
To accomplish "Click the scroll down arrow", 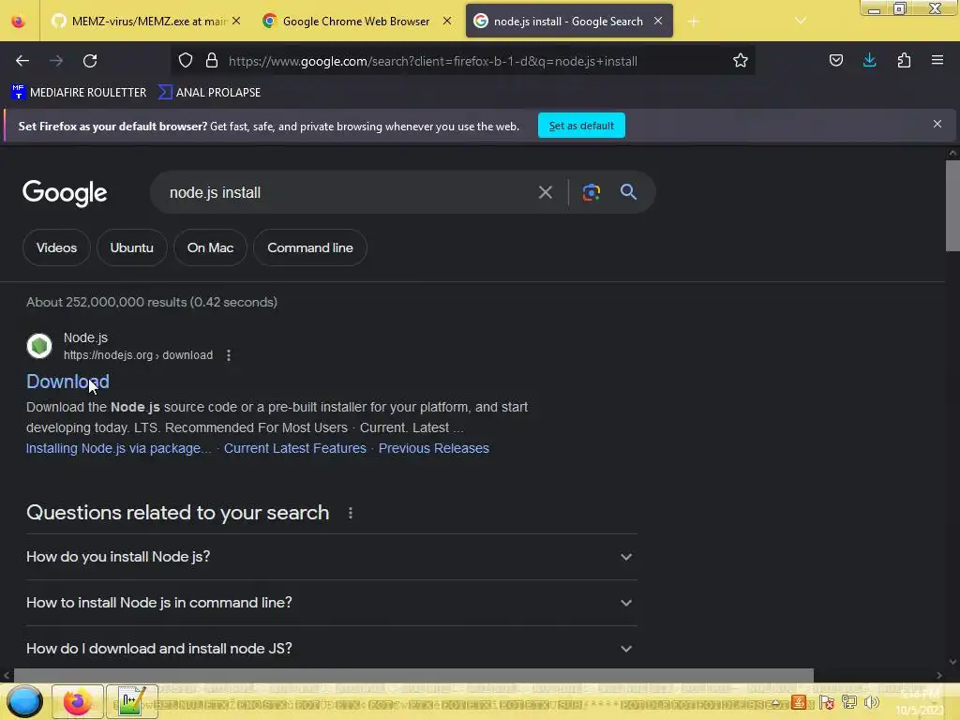I will pos(952,662).
